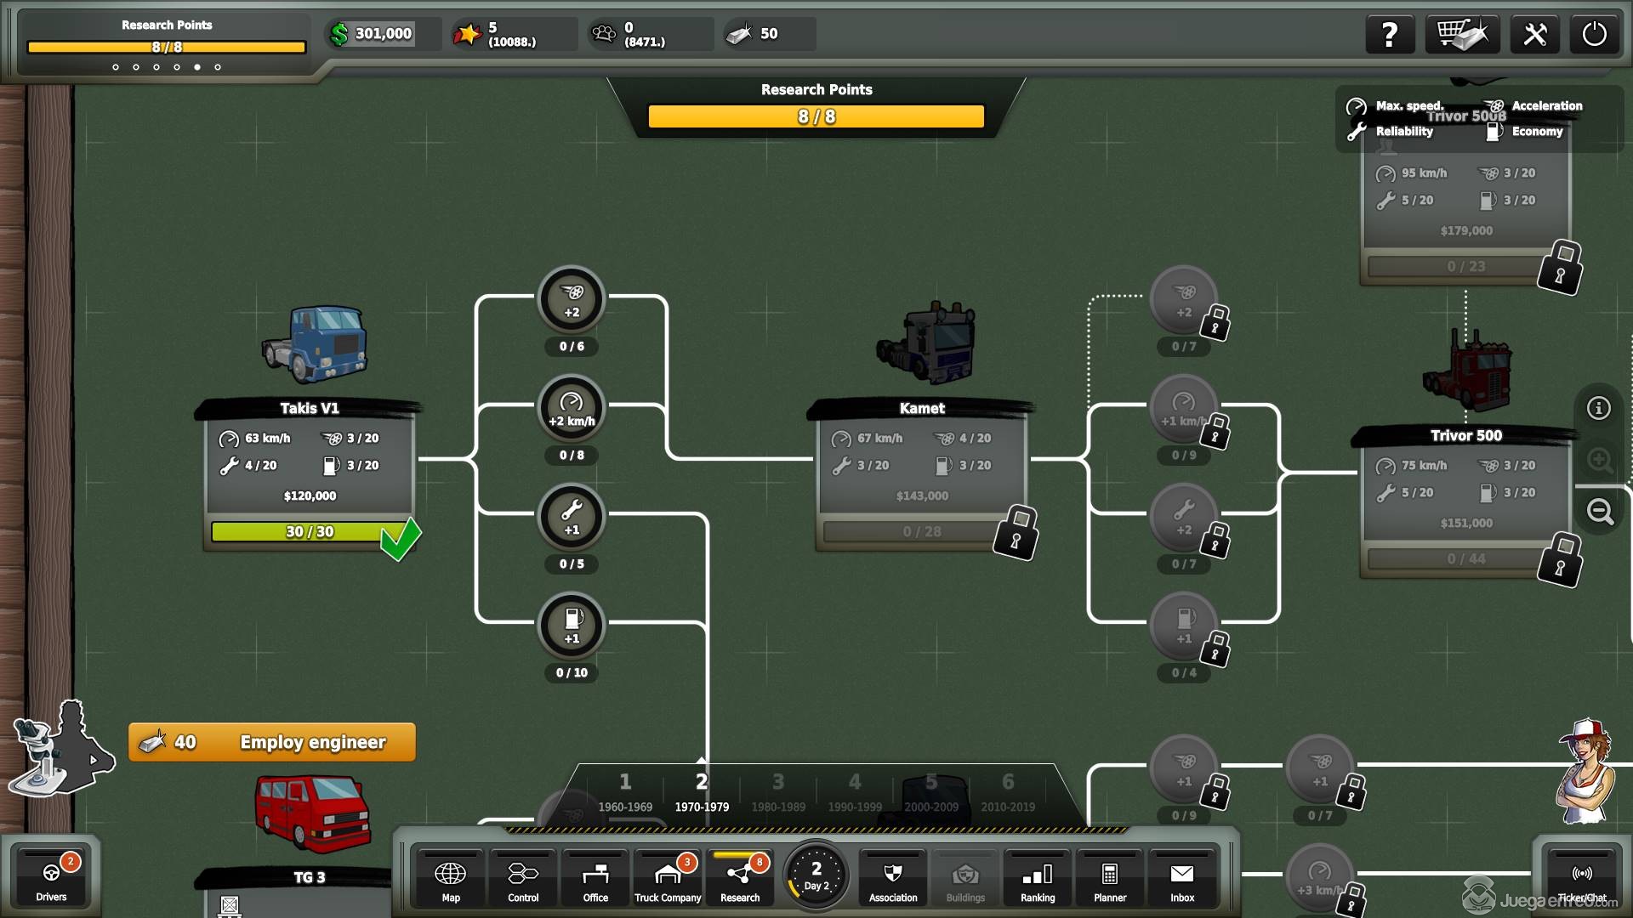Open the Truck Company menu
Screen dimensions: 1633x918
pos(668,880)
